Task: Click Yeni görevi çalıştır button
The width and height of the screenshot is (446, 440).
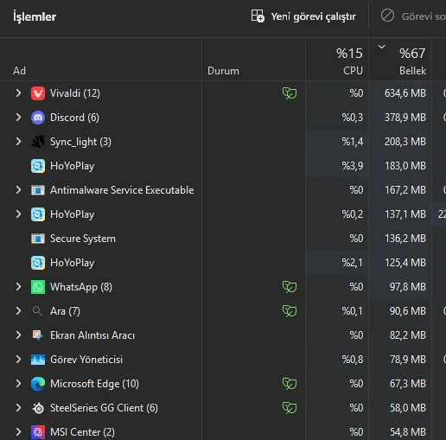Action: coord(303,16)
